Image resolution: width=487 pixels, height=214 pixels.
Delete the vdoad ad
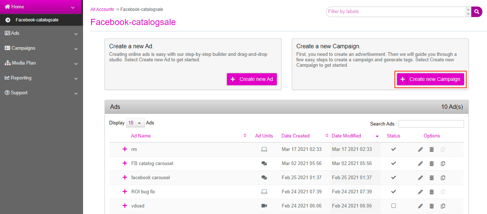click(x=432, y=206)
